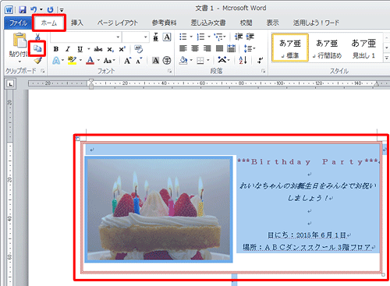
Task: Open the underline style dropdown arrow
Action: tap(88, 49)
